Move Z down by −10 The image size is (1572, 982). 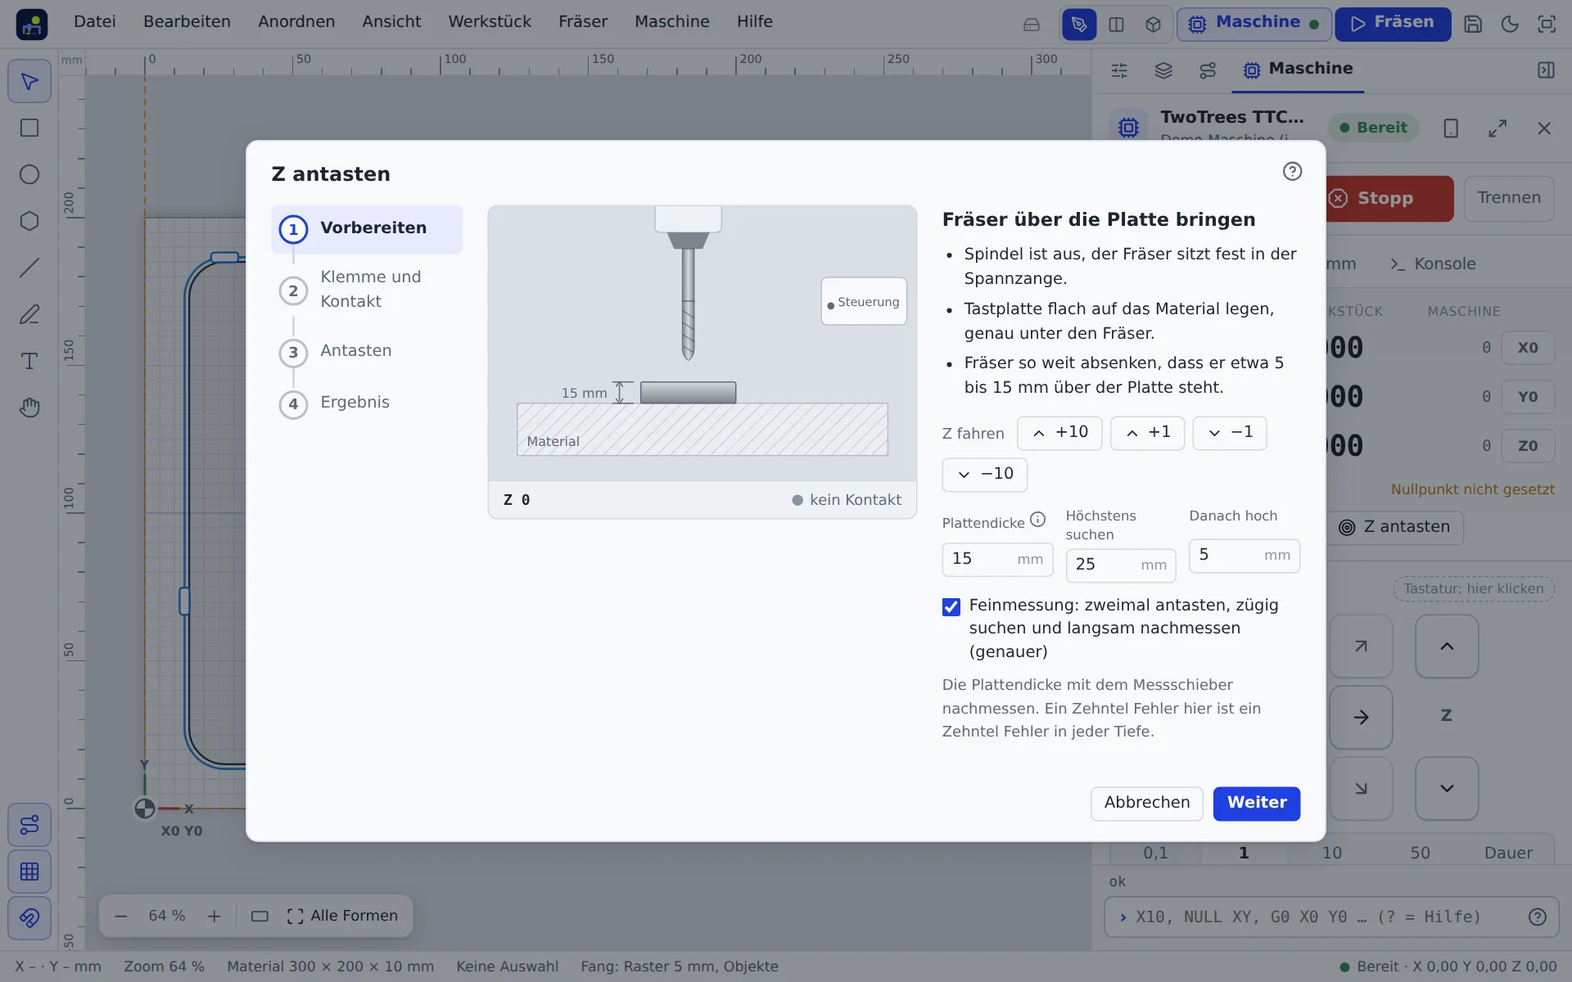(x=984, y=475)
